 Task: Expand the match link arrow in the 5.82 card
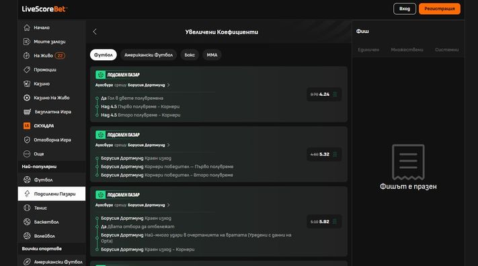169,205
